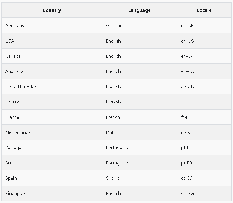The height and width of the screenshot is (203, 233).
Task: Select the Brazil country cell
Action: [x=11, y=163]
